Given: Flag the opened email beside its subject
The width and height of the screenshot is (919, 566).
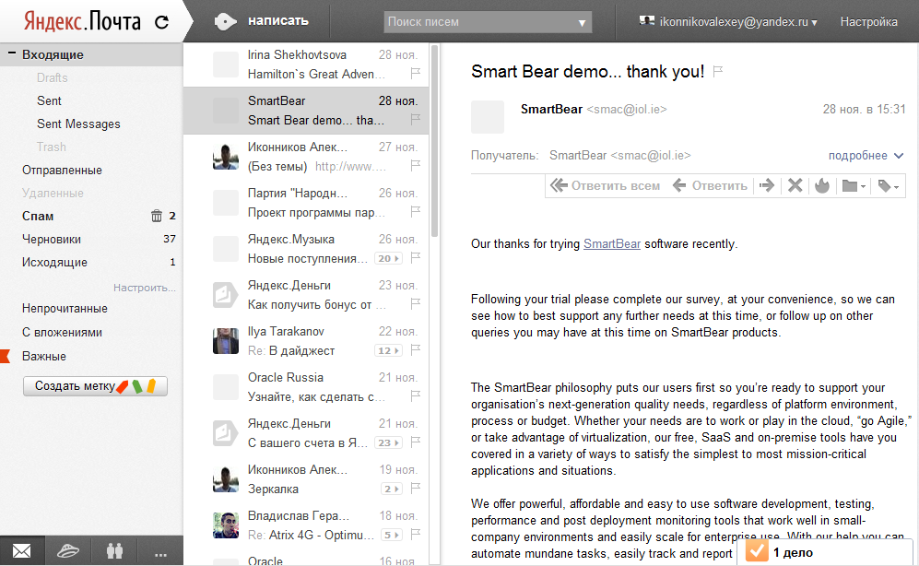Looking at the screenshot, I should [718, 72].
